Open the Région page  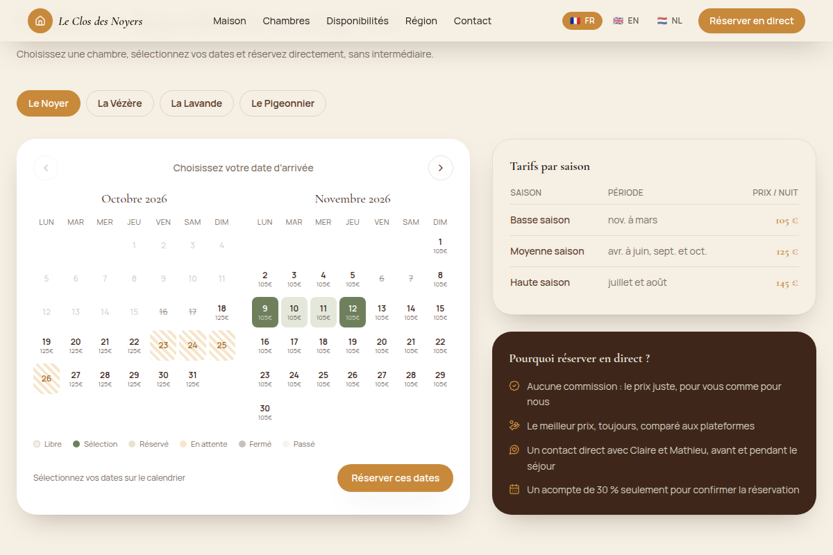click(421, 21)
